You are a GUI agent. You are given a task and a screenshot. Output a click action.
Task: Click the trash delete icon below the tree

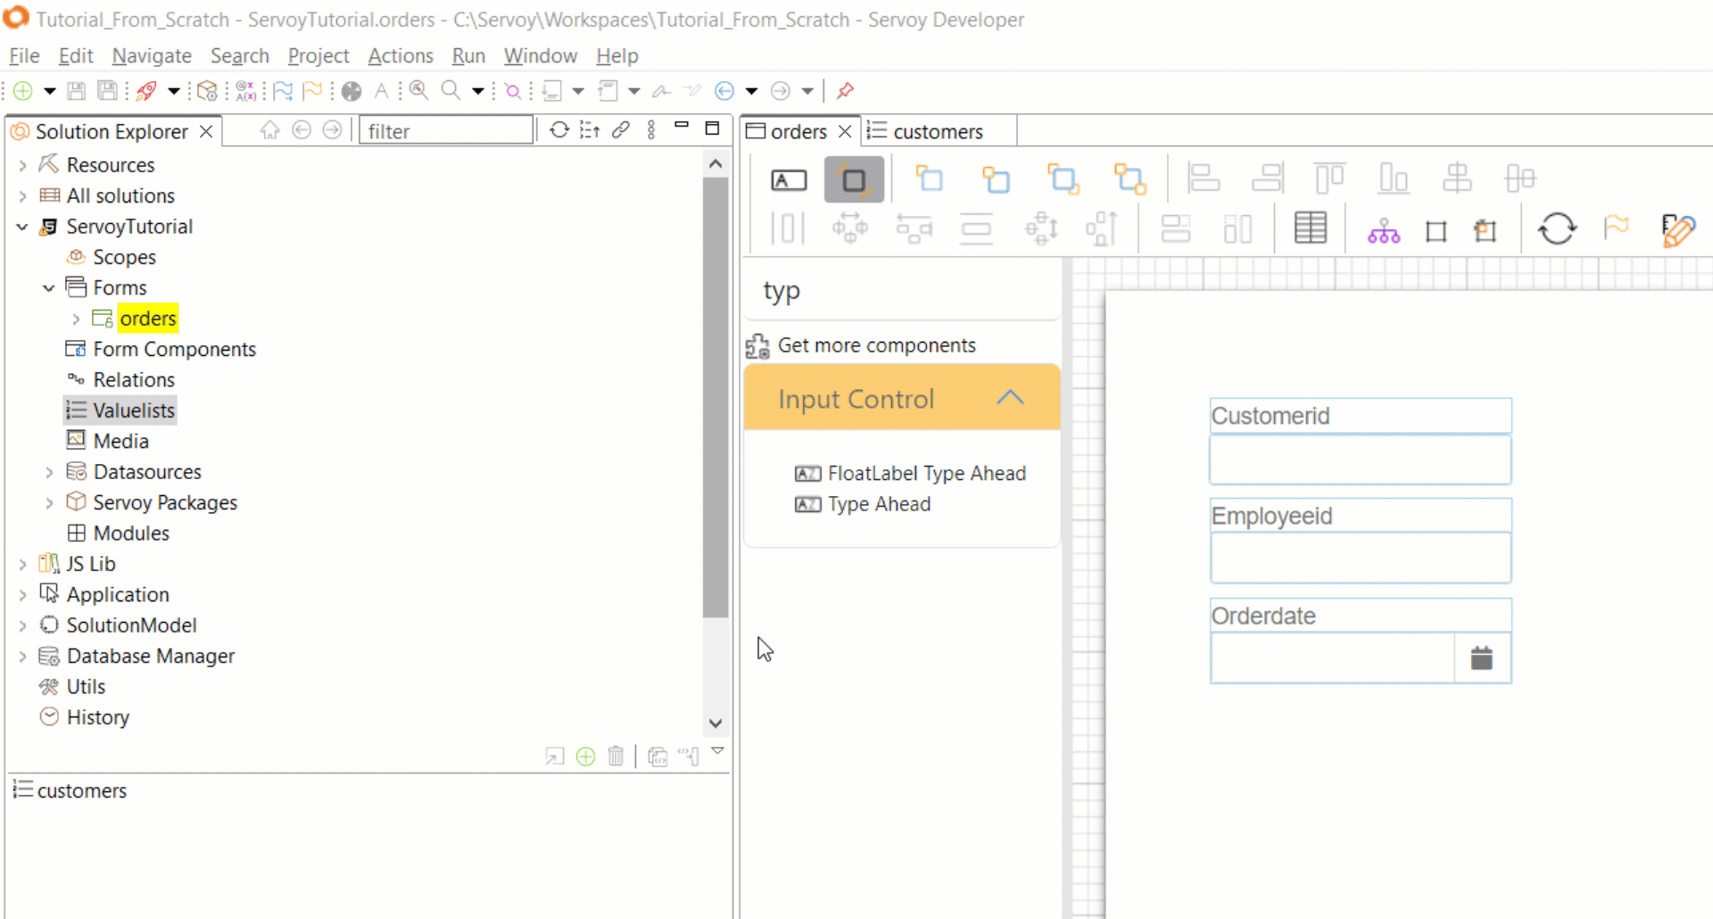coord(616,757)
